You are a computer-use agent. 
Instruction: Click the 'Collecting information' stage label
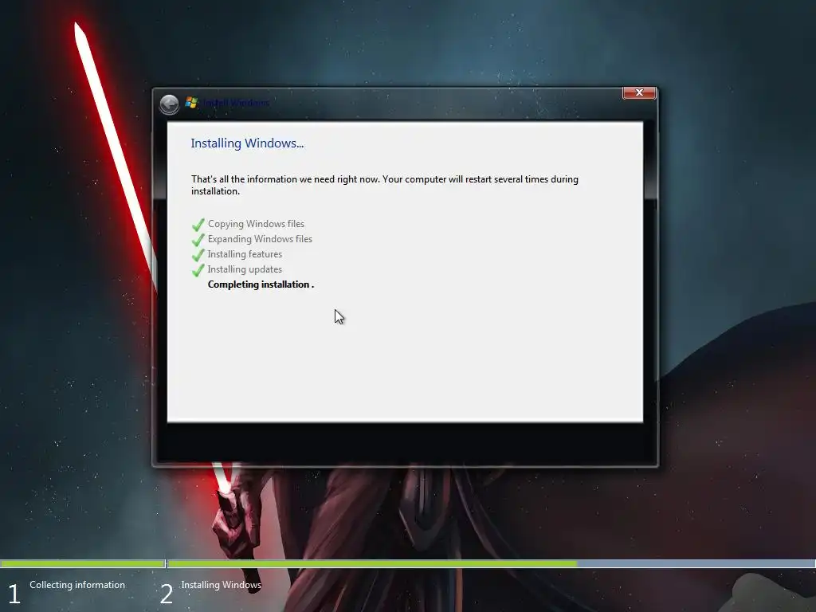pyautogui.click(x=77, y=585)
